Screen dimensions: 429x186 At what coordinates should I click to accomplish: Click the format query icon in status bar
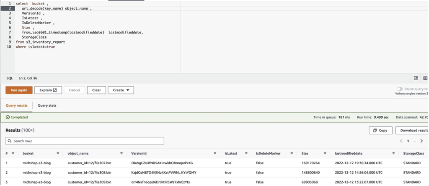coord(416,78)
